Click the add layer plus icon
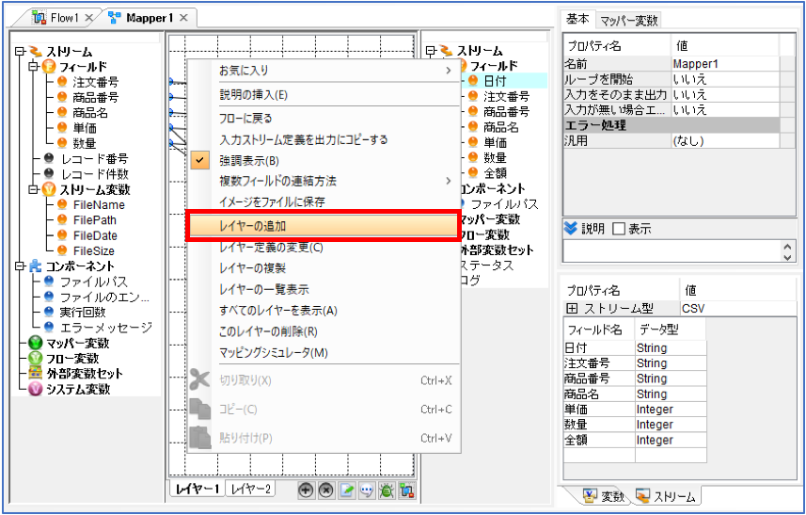The height and width of the screenshot is (515, 806). (306, 491)
